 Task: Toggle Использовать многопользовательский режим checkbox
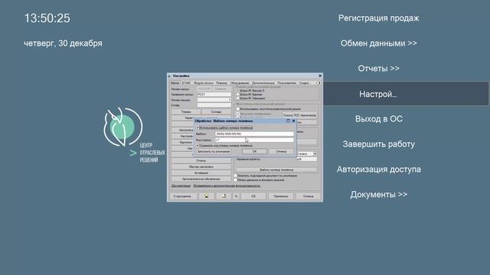coord(238,108)
